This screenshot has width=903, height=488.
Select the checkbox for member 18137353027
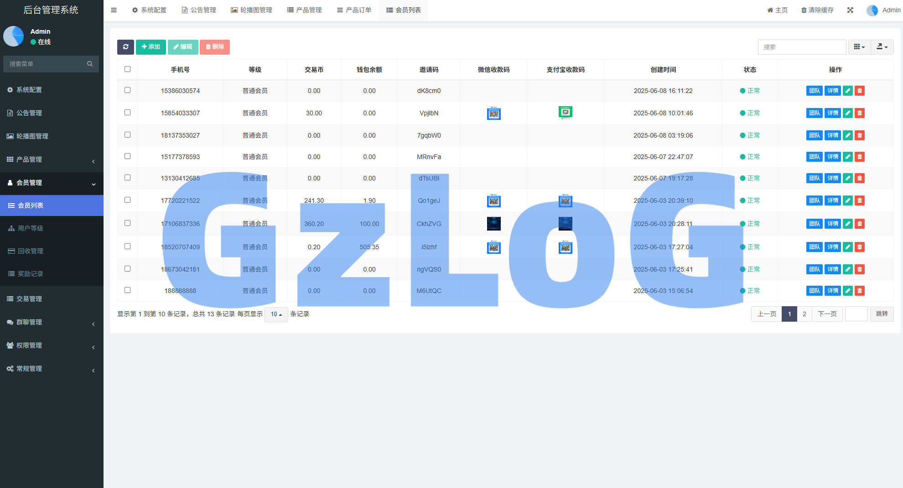point(127,135)
